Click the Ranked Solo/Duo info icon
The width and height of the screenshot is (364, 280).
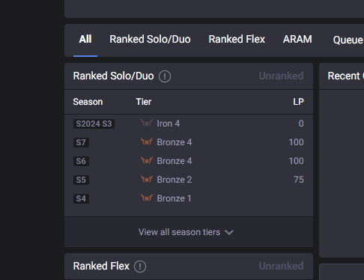pyautogui.click(x=165, y=76)
